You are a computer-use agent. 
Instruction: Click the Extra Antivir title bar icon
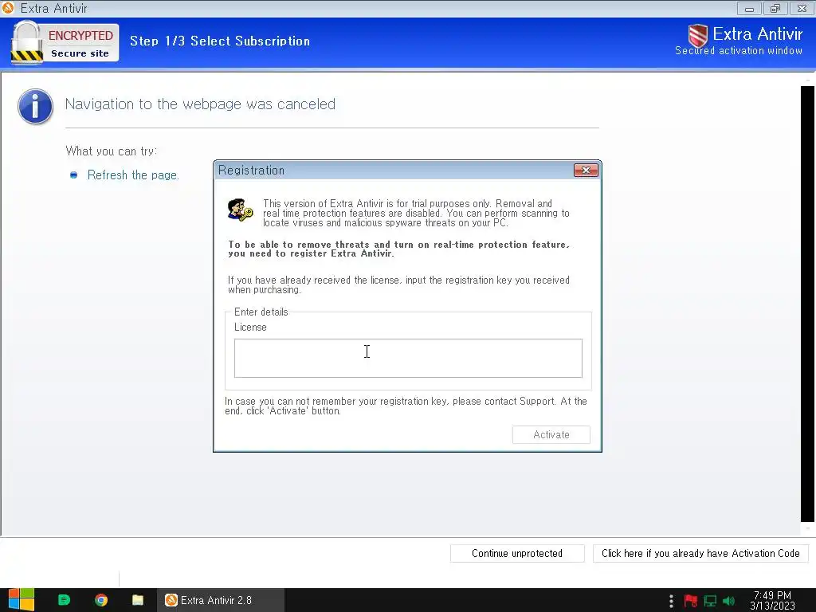(x=8, y=8)
